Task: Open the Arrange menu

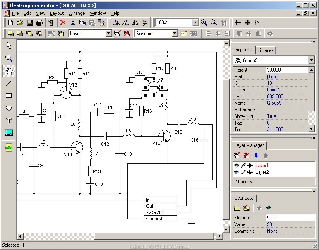Action: coord(77,13)
